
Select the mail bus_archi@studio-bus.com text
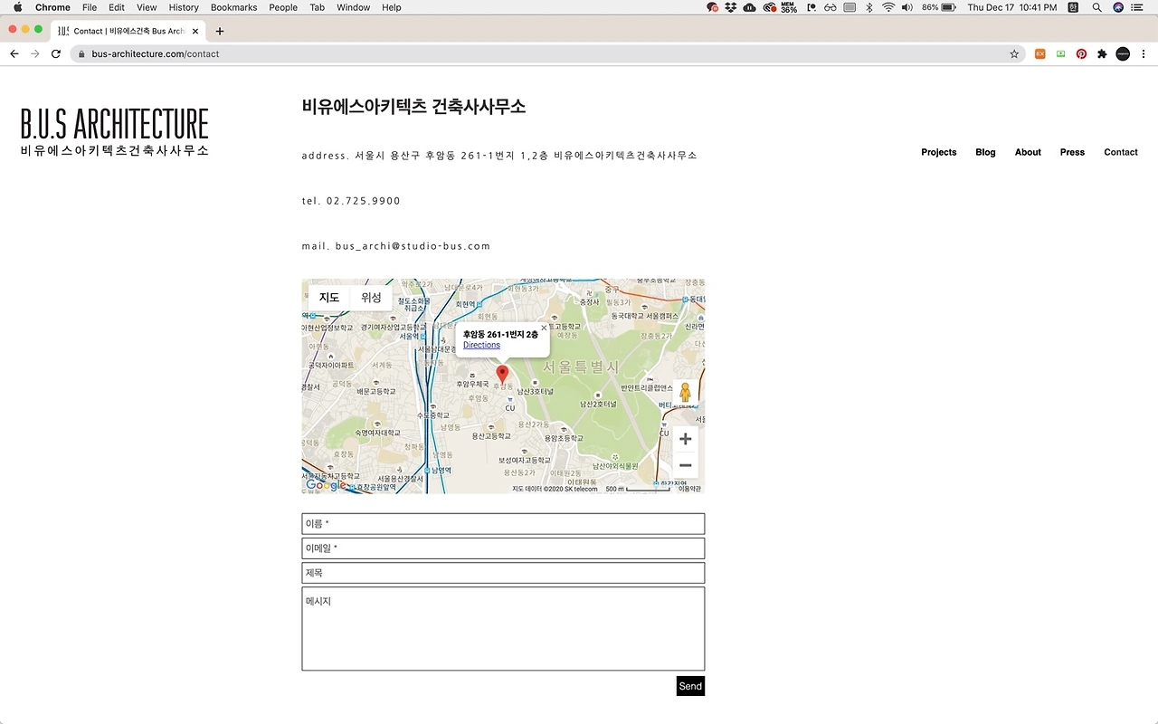(x=396, y=246)
